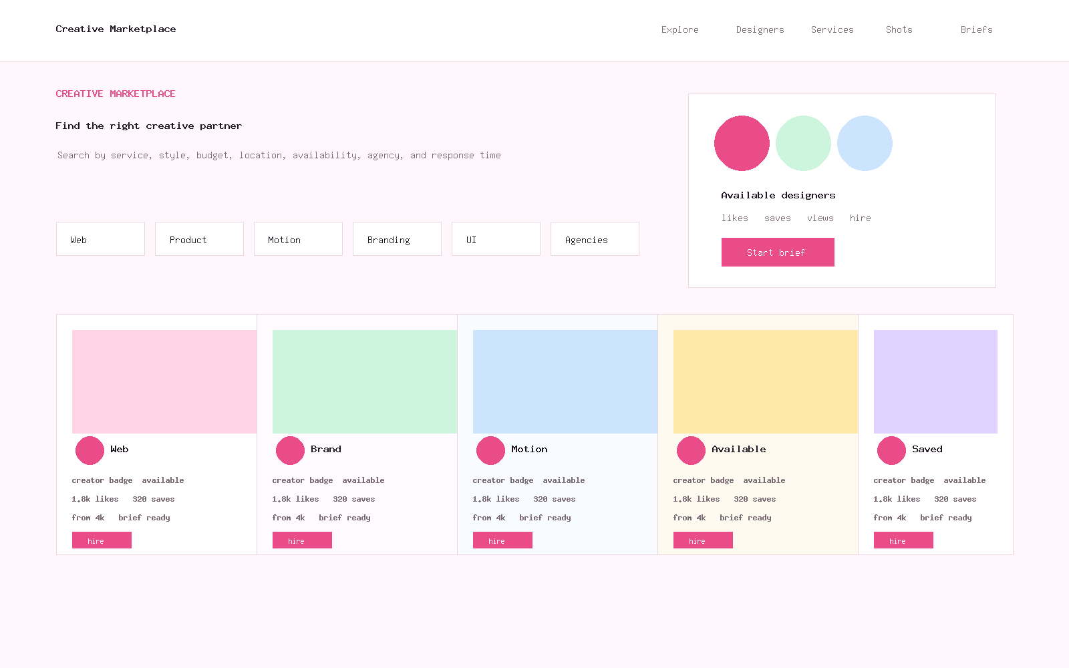
Task: Hire the Saved card designer
Action: pyautogui.click(x=903, y=540)
